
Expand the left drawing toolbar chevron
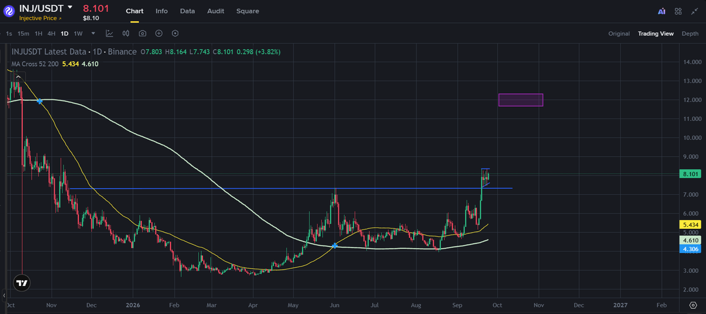pos(4,295)
